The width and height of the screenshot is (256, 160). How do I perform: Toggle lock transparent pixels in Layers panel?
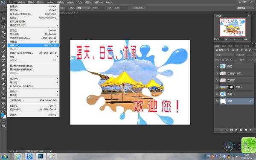coord(223,60)
